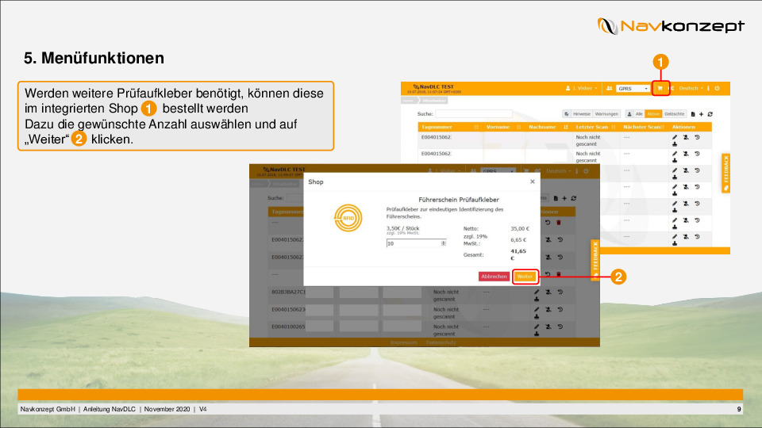The image size is (762, 428).
Task: Open the user account dropdown in header
Action: 580,89
